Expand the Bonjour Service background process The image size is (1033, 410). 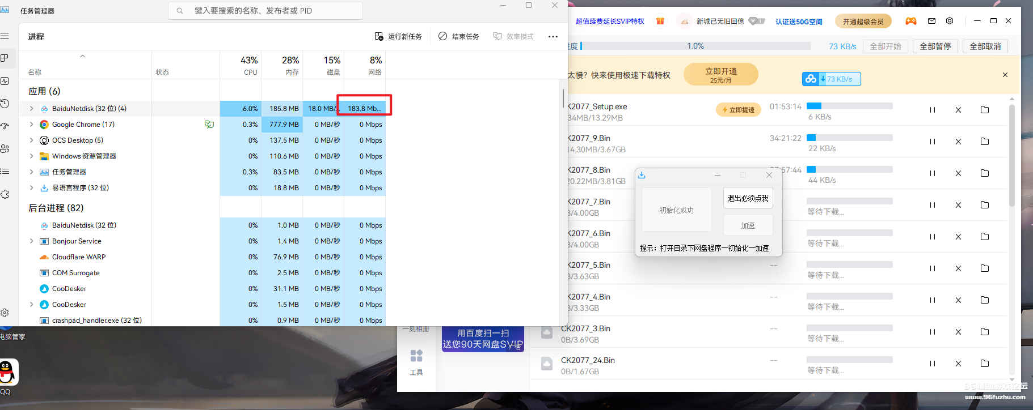coord(31,241)
